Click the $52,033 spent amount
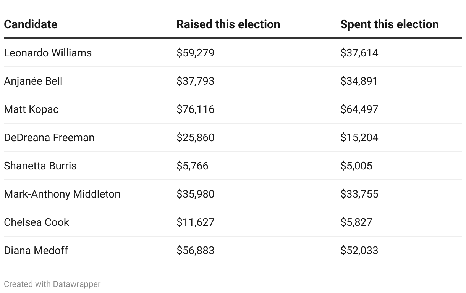 pos(359,250)
